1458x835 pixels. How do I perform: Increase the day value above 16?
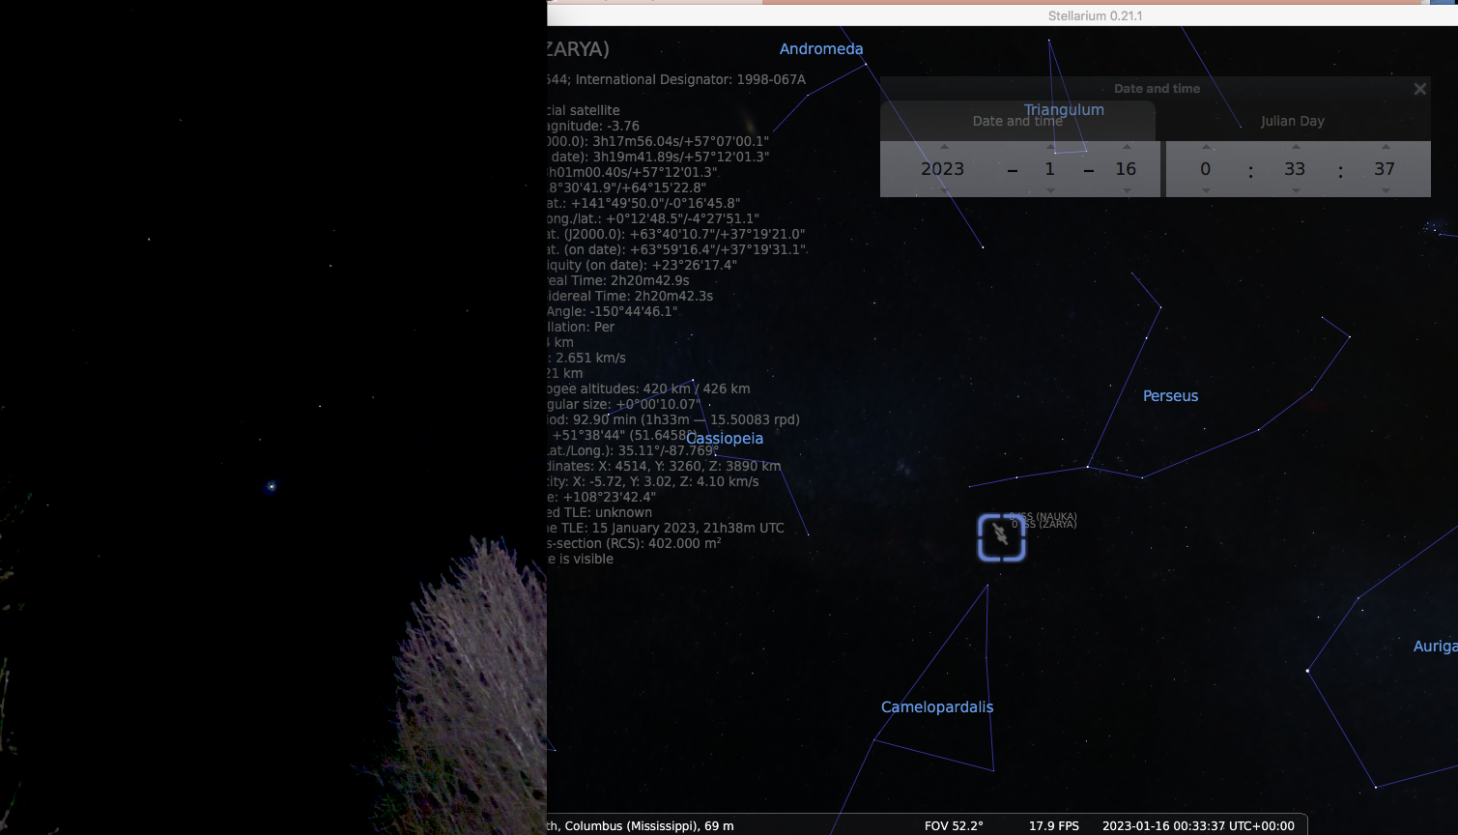click(x=1127, y=147)
